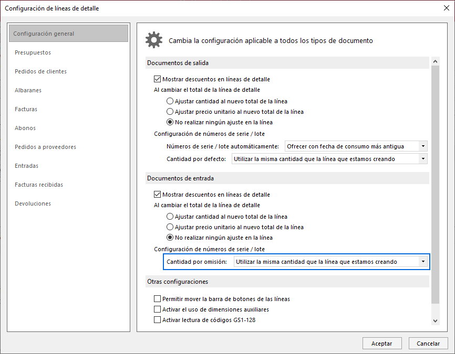Viewport: 455px width, 354px height.
Task: Click the Cancelar button
Action: click(x=428, y=344)
